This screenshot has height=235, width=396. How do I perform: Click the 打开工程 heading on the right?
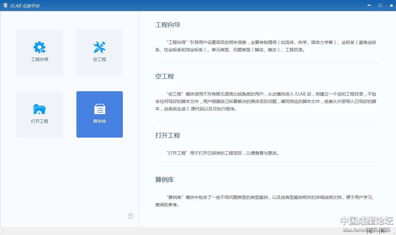click(168, 135)
